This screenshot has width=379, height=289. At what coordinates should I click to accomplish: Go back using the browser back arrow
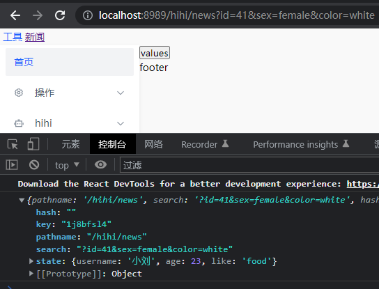15,15
